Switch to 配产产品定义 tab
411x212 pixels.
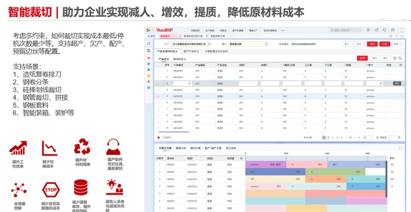191,51
